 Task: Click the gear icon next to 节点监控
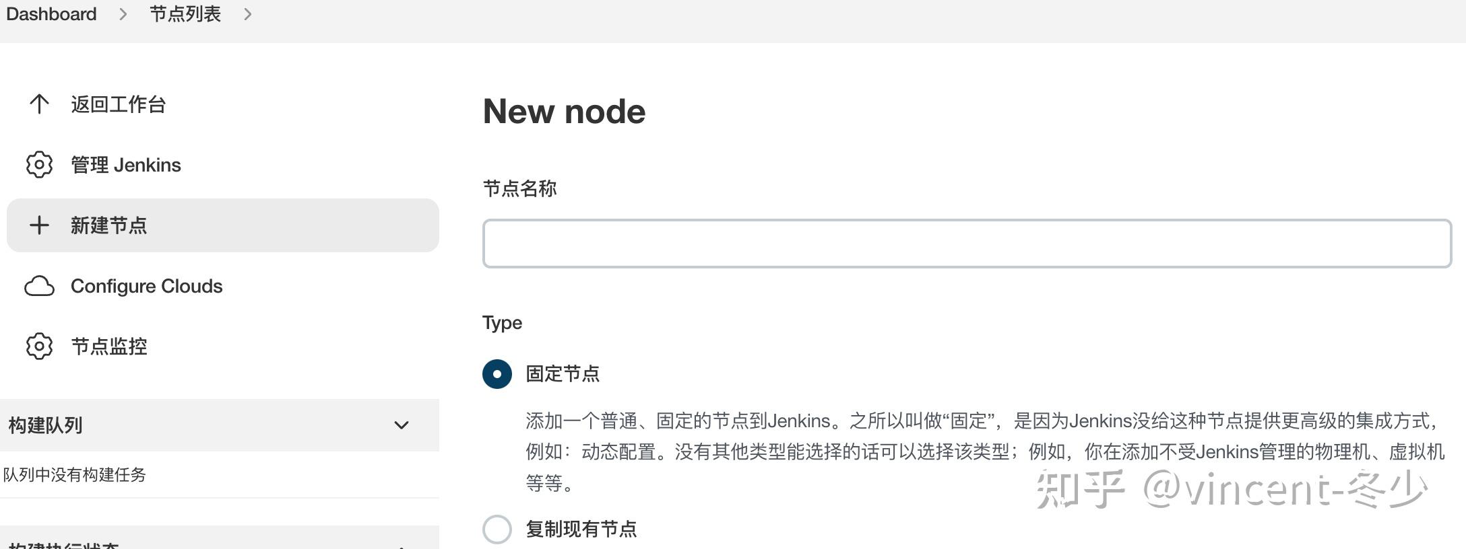tap(39, 346)
